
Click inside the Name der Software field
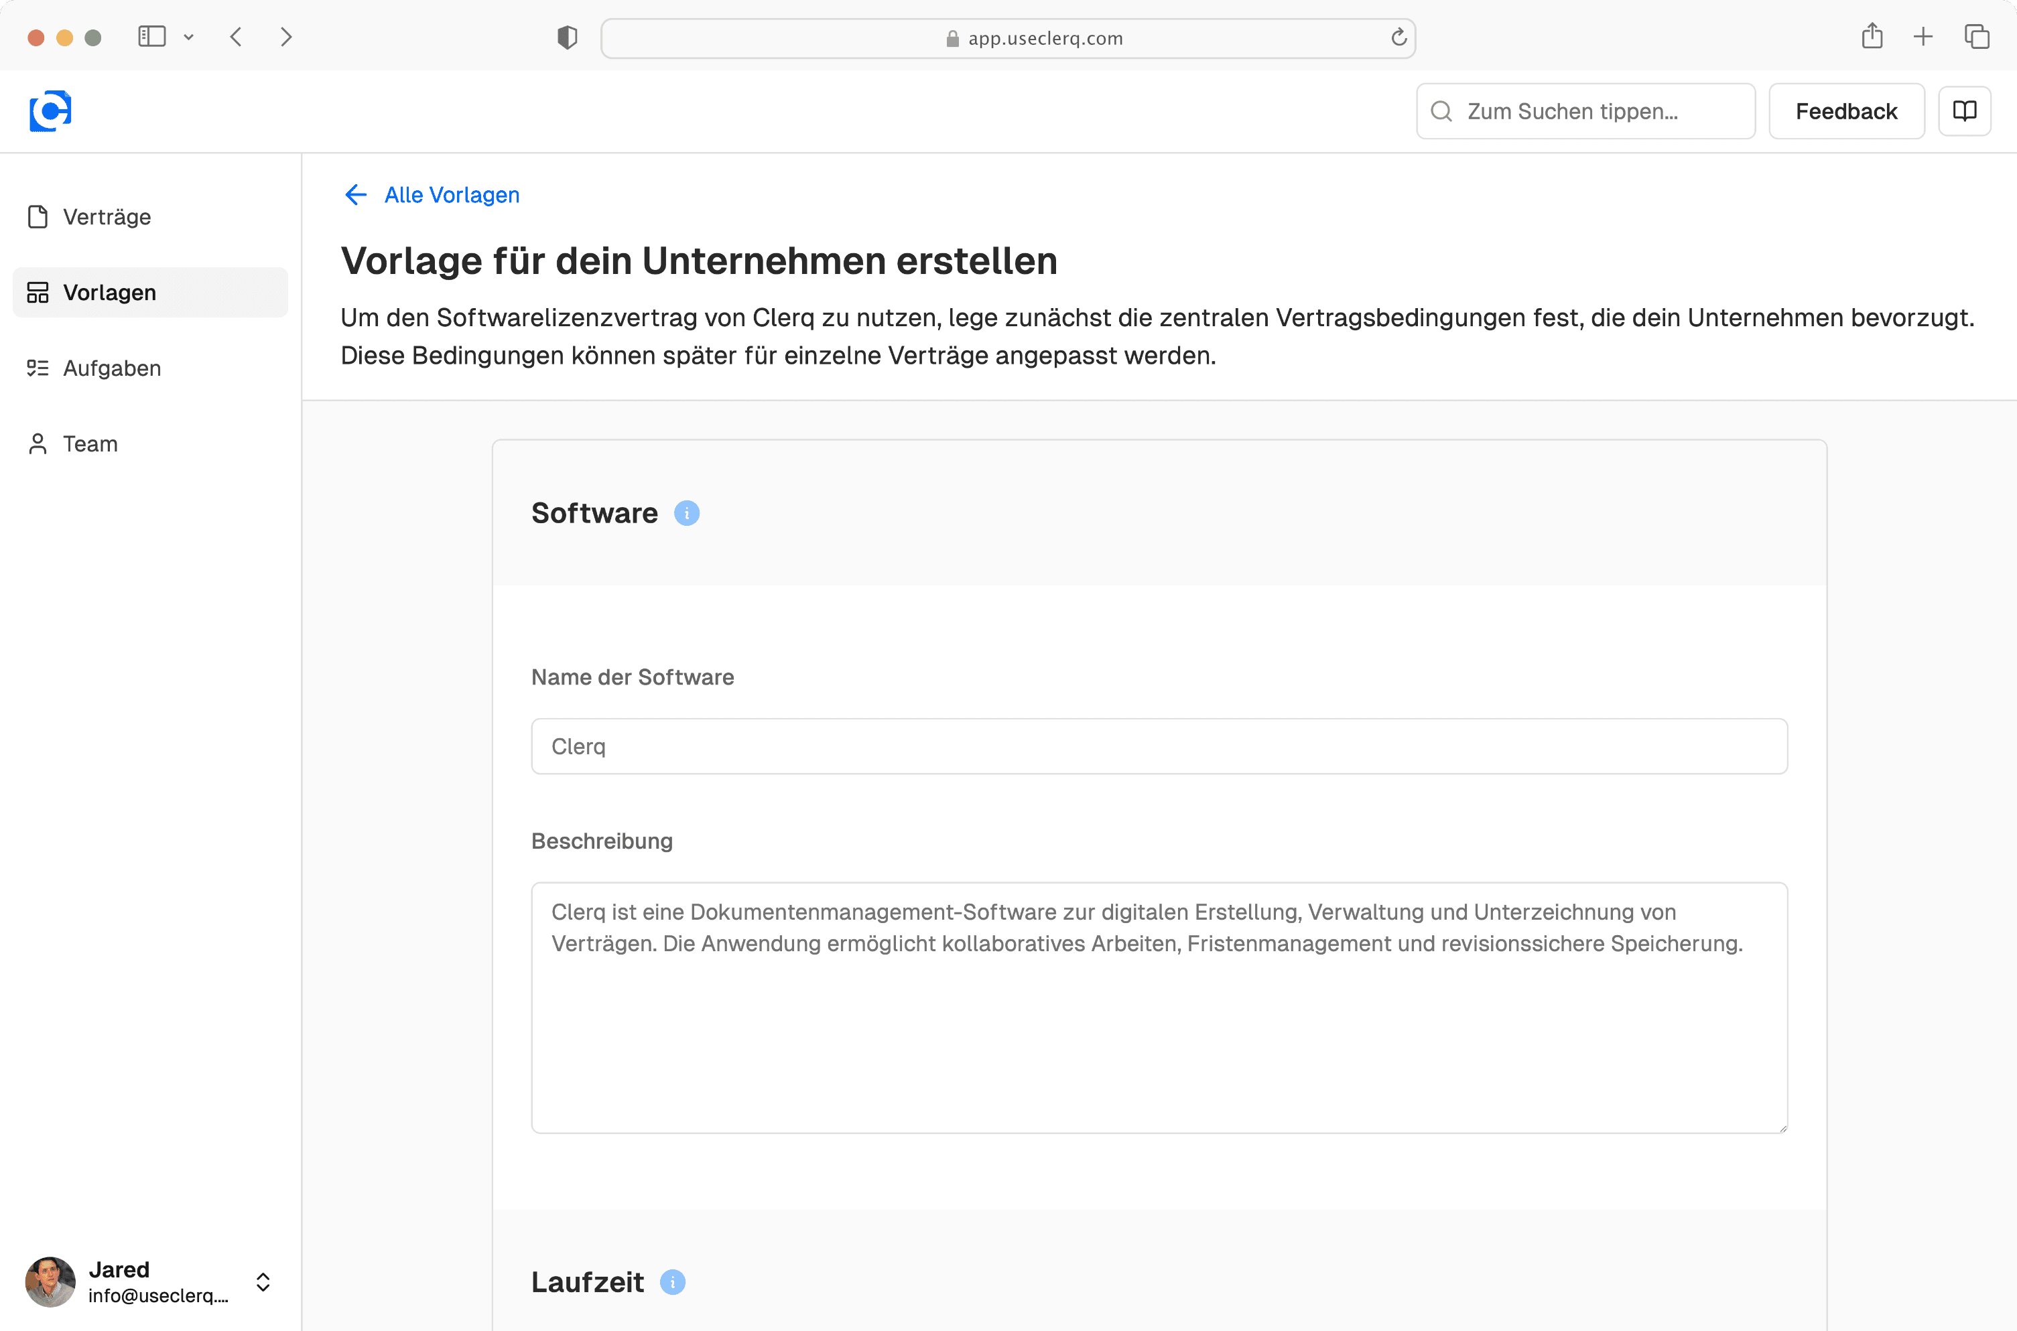[x=1159, y=746]
